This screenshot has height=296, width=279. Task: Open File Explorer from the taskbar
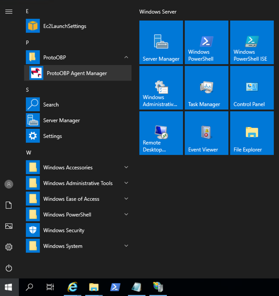[94, 287]
